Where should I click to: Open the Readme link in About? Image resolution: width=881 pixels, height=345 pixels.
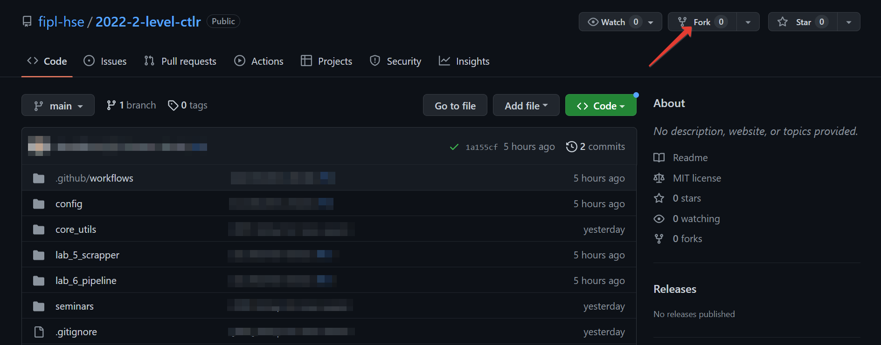690,158
